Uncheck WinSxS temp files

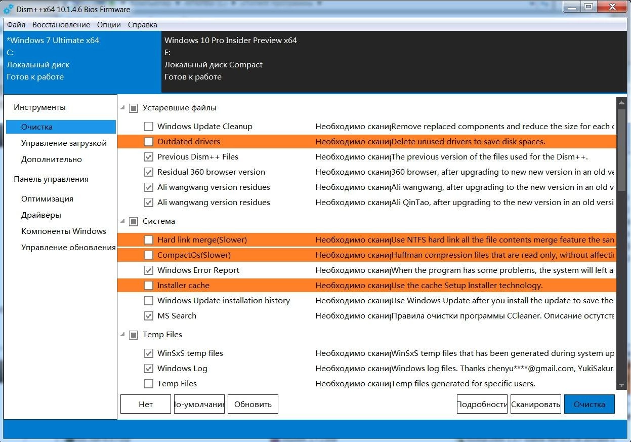(x=148, y=353)
